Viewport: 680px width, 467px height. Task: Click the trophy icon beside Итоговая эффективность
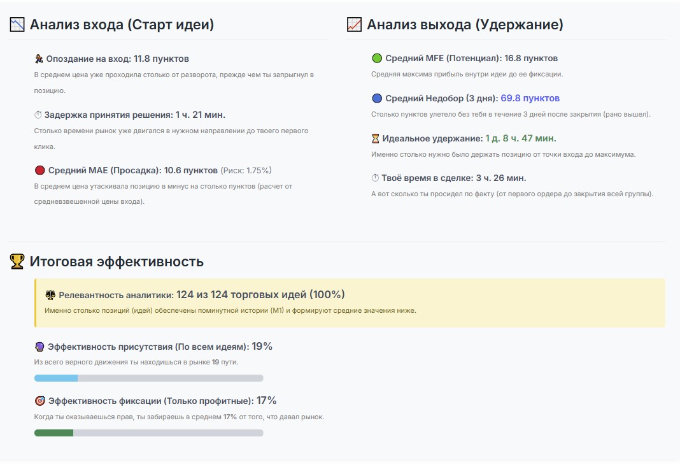[17, 261]
